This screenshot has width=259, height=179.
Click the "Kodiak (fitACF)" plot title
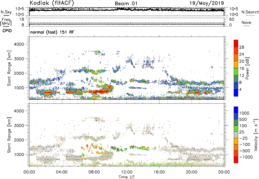coord(52,3)
